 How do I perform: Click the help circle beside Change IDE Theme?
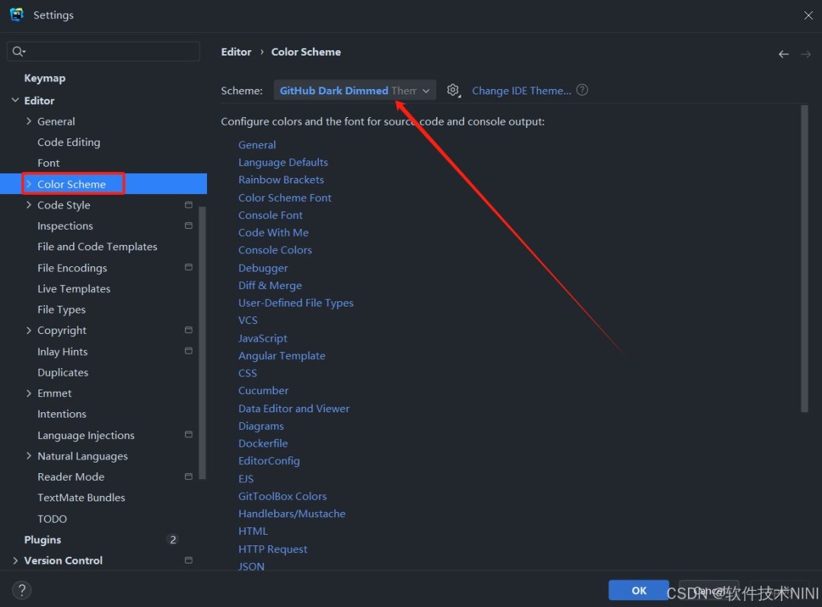pos(581,90)
